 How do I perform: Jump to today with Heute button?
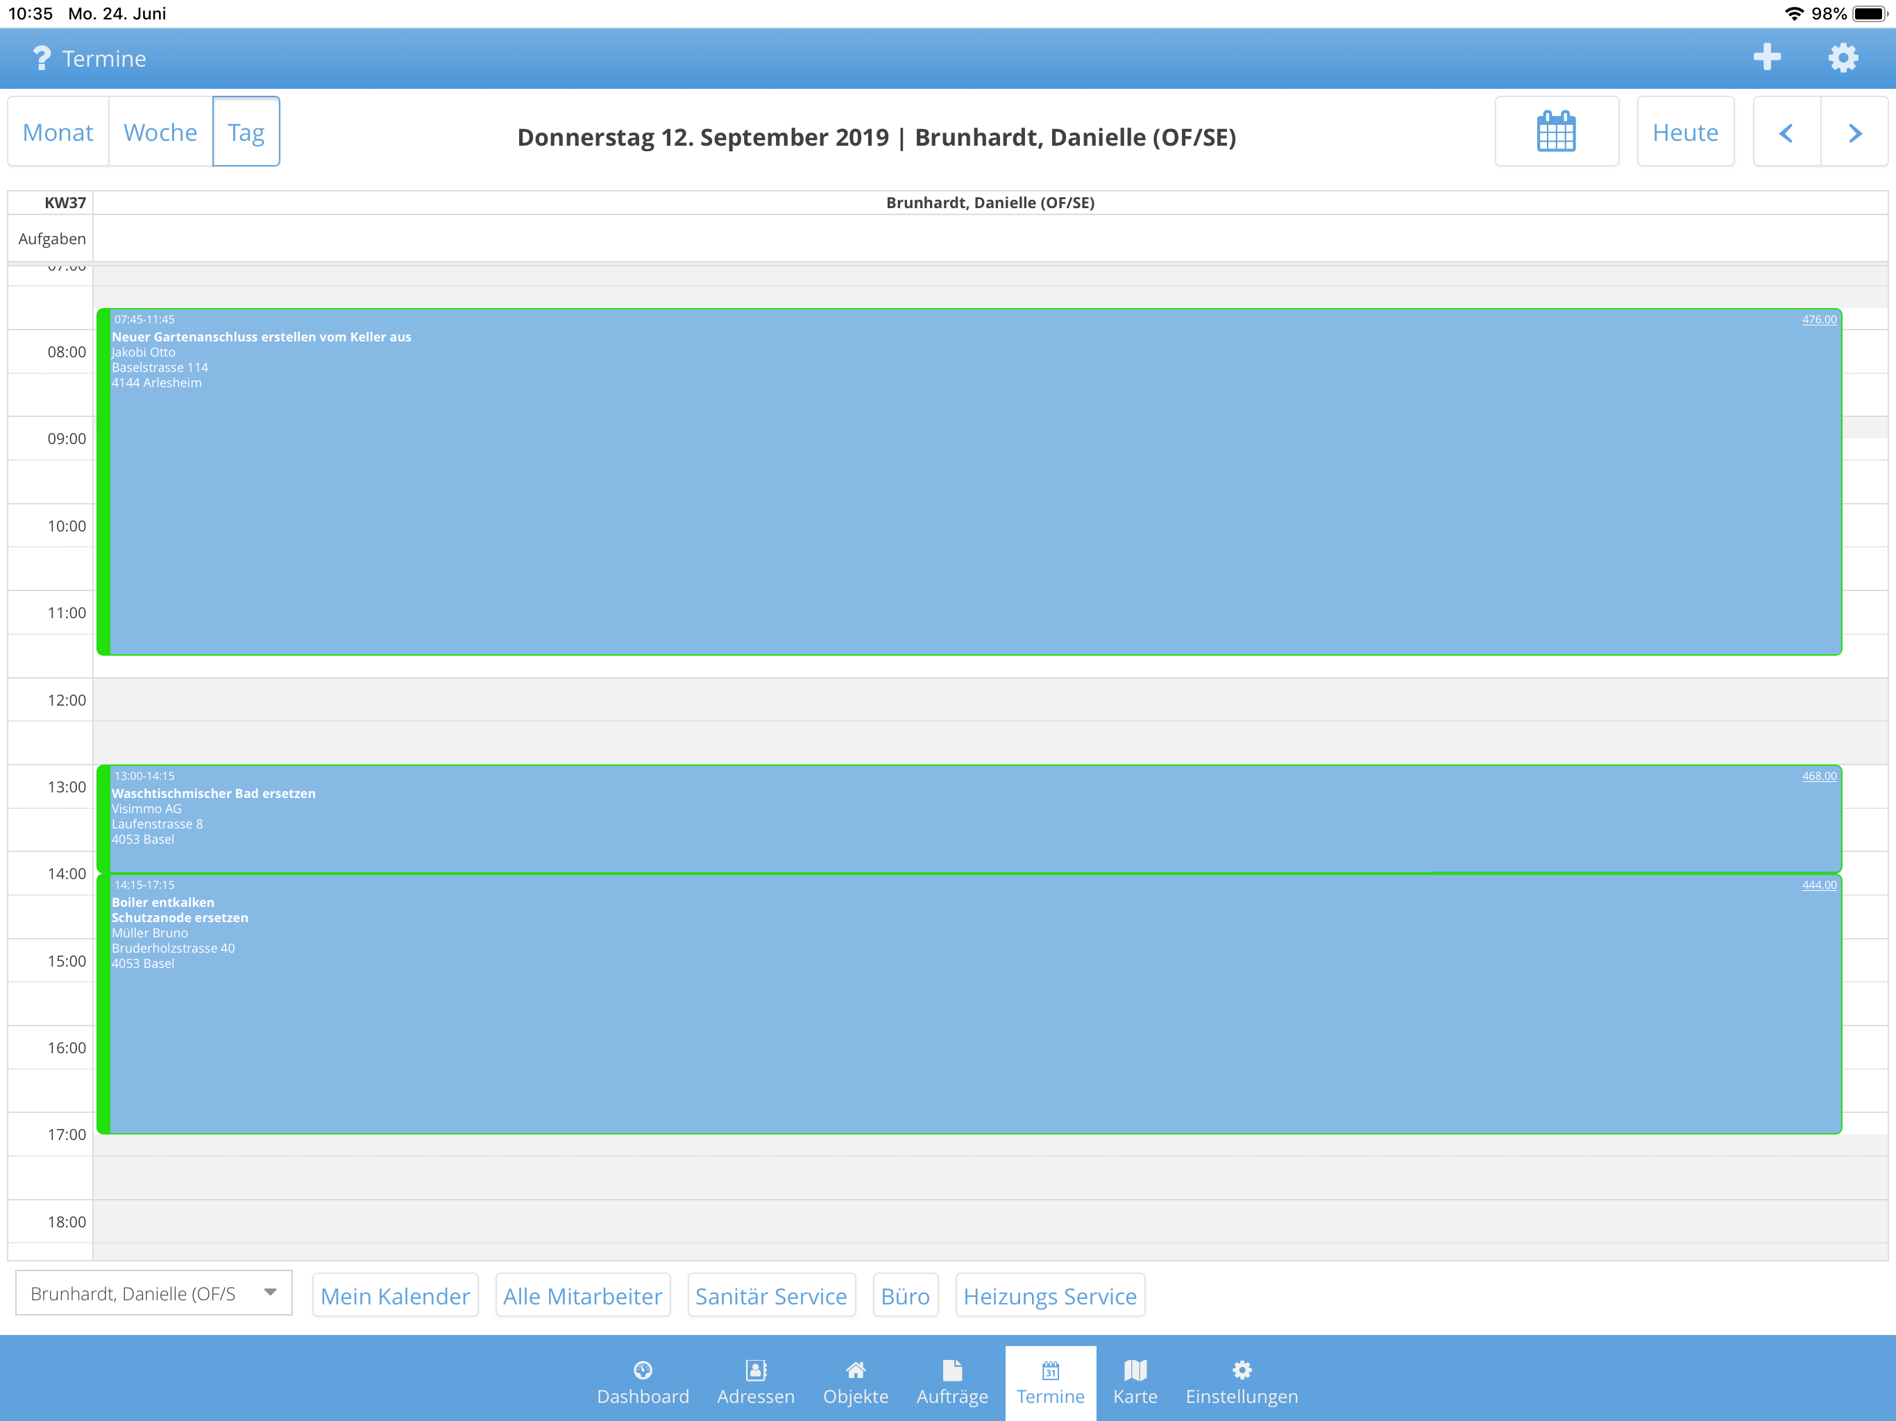[1685, 132]
